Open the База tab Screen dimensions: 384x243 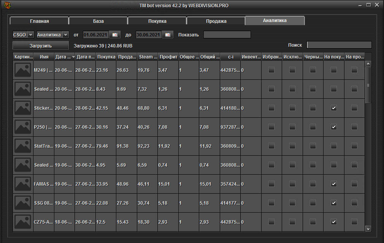[98, 21]
